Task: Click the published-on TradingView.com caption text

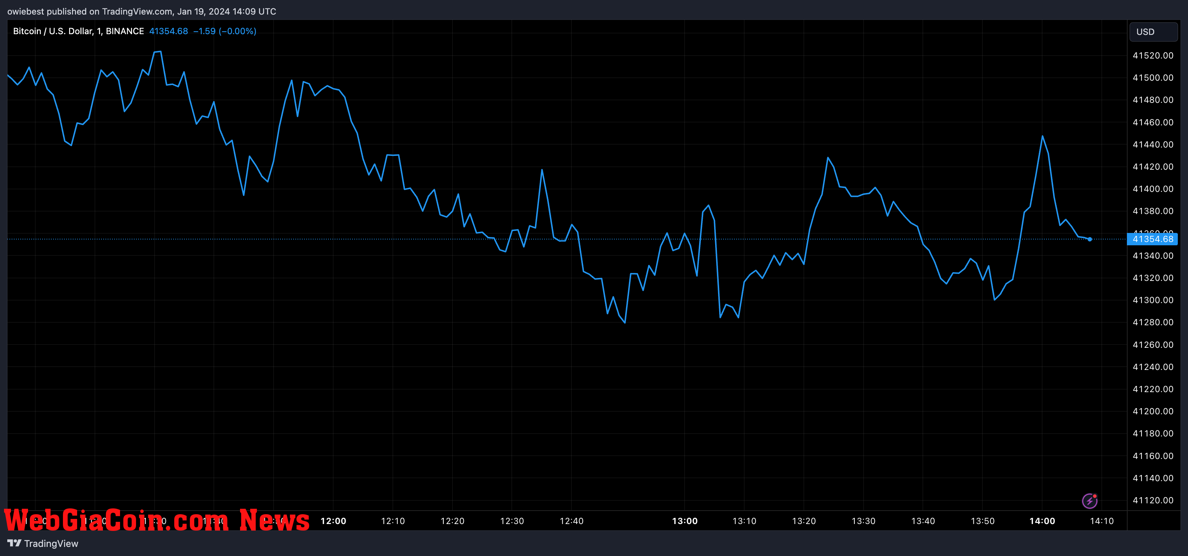Action: pyautogui.click(x=141, y=12)
